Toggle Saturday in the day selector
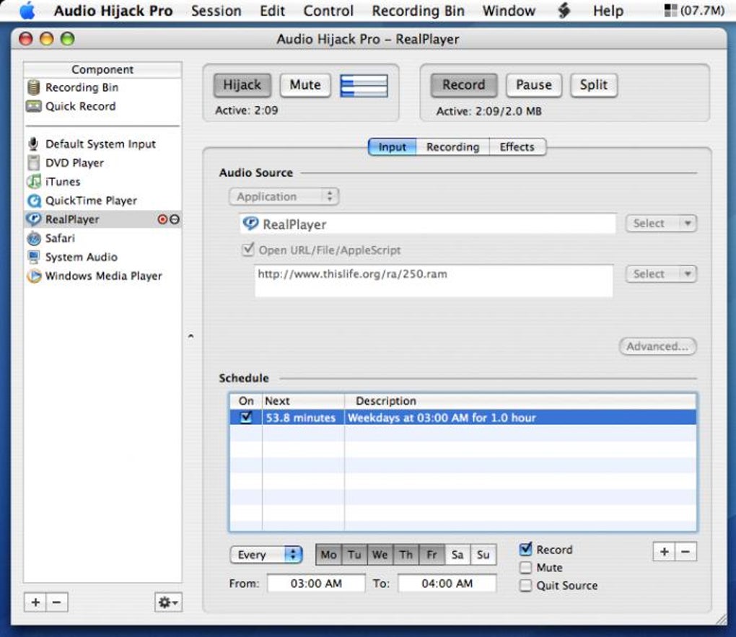736x637 pixels. [457, 555]
